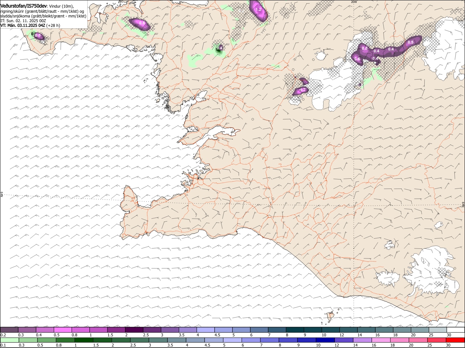Click top legend swatch between 12 and 14

348,329
